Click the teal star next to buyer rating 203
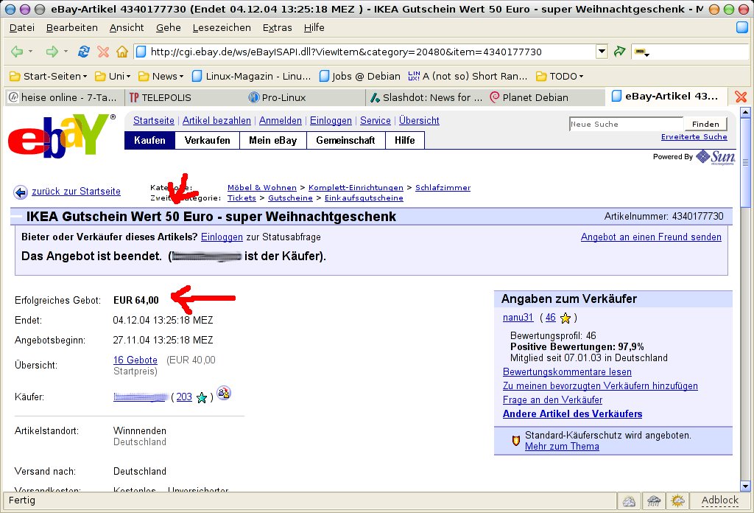The image size is (754, 513). pyautogui.click(x=202, y=397)
